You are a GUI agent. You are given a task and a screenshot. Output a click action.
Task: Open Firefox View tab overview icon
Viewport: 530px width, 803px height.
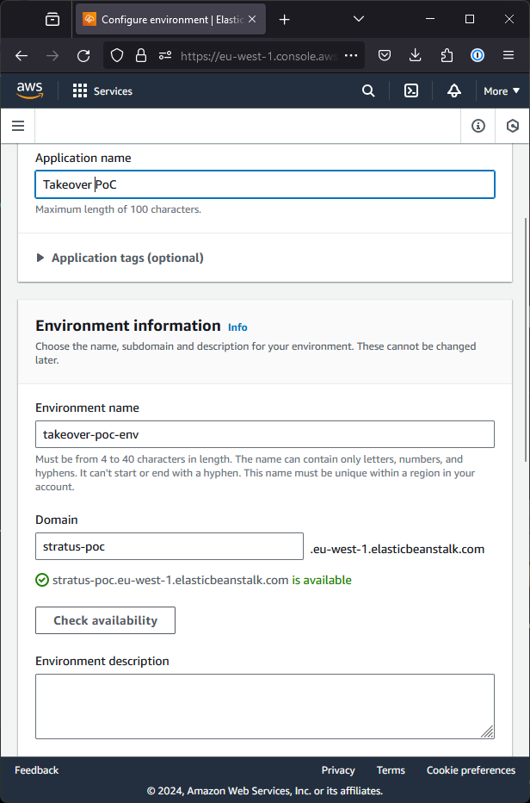coord(52,20)
